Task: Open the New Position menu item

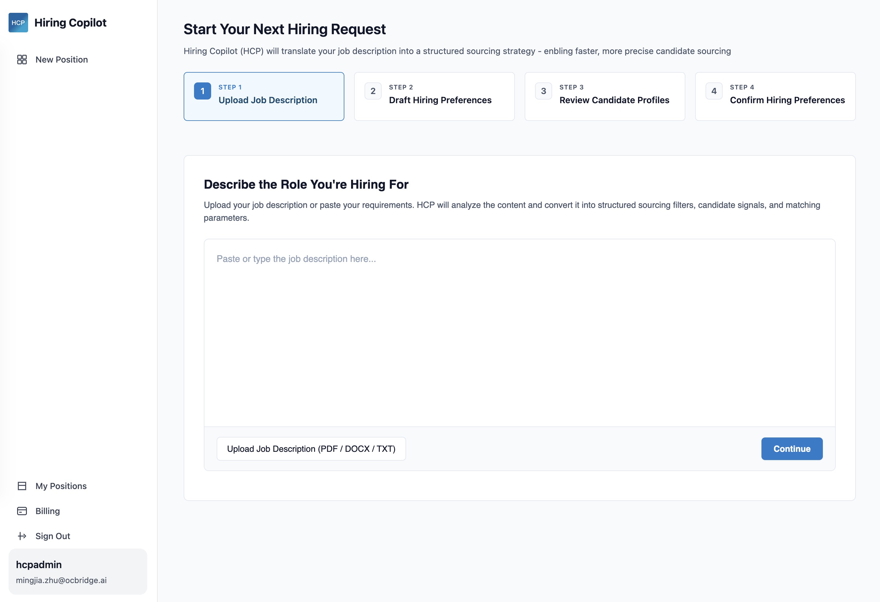Action: [x=62, y=60]
